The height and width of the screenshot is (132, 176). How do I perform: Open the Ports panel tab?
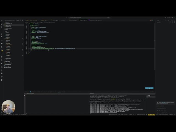(x=64, y=92)
